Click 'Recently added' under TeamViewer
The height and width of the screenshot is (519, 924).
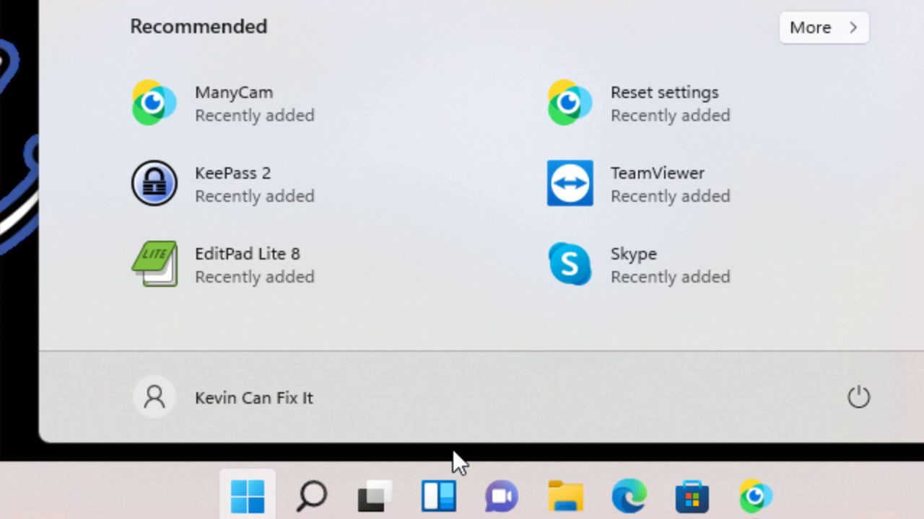(x=670, y=196)
